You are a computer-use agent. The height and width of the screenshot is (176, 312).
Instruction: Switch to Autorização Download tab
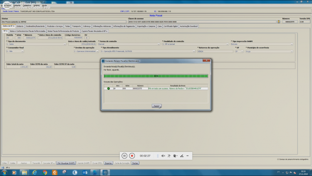[189, 26]
